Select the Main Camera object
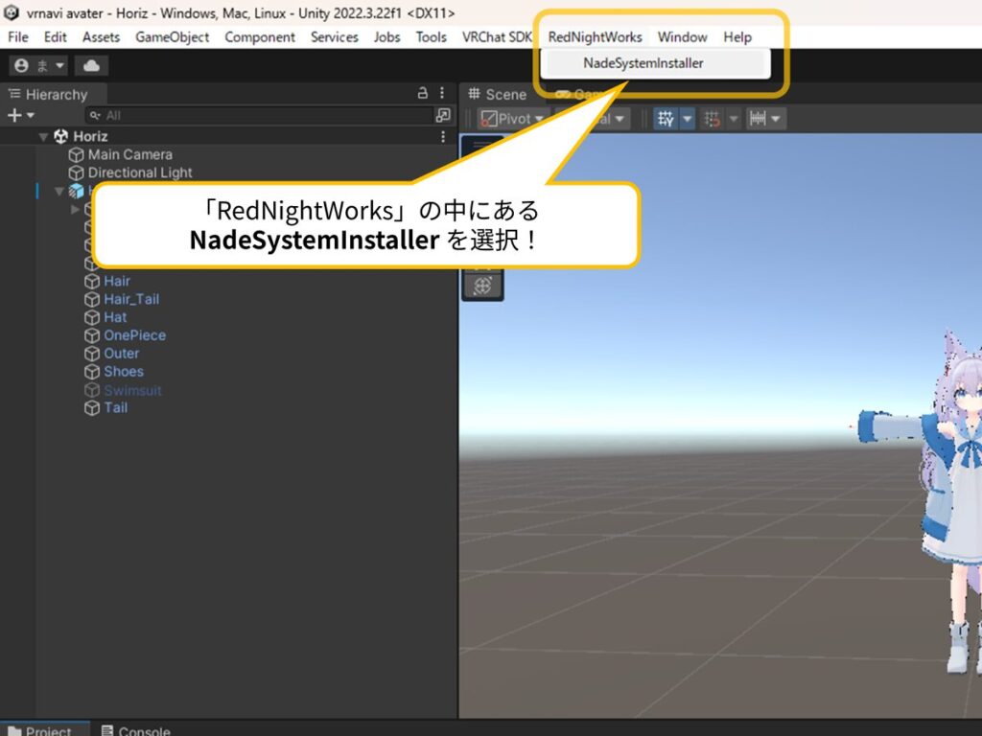This screenshot has height=736, width=982. 129,154
